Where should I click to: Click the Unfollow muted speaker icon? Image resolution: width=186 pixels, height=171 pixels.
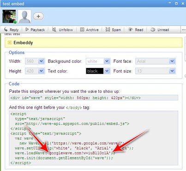[x=54, y=30]
